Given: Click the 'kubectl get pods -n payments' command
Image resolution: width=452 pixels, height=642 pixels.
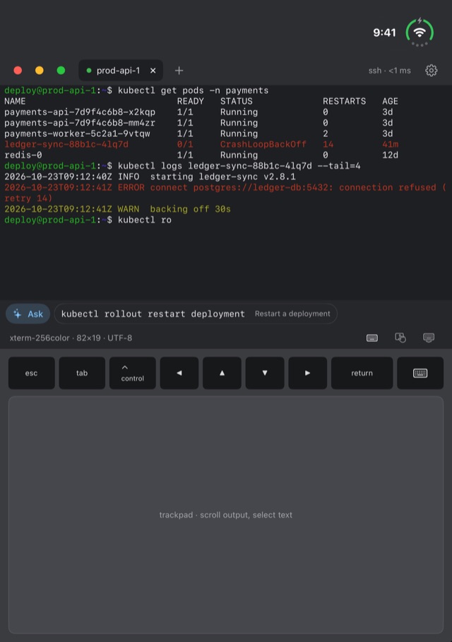Looking at the screenshot, I should click(194, 90).
